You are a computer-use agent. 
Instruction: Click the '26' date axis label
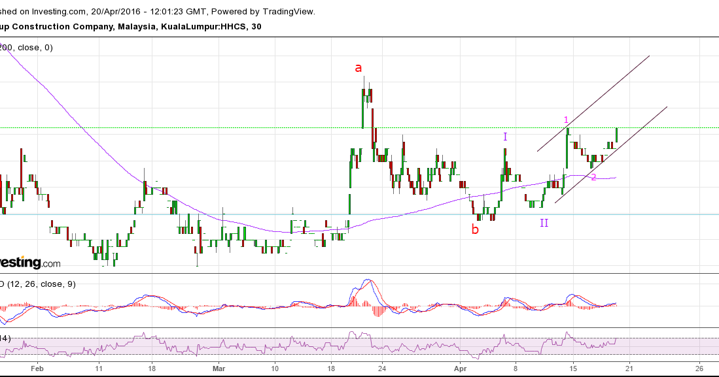700,369
